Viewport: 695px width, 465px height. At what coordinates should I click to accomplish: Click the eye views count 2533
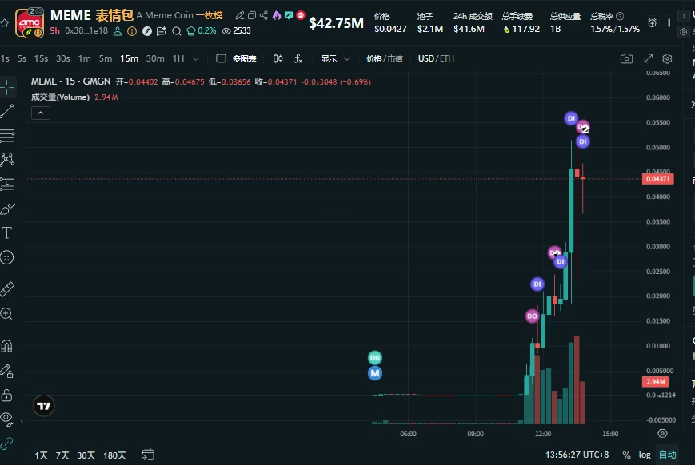click(x=236, y=30)
